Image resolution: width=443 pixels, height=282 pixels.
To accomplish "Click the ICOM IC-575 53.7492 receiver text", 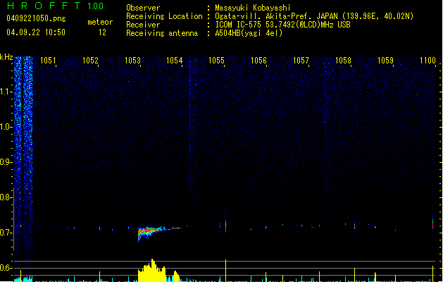I will 282,25.
